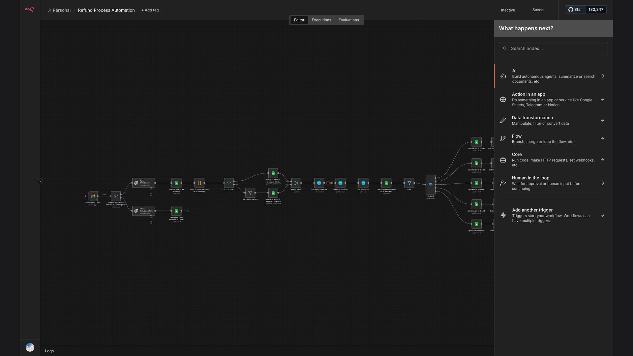Open the Code to Parse Info node
Image resolution: width=633 pixels, height=356 pixels.
point(199,183)
